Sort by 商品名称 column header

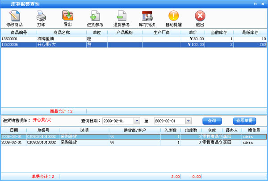click(x=61, y=33)
